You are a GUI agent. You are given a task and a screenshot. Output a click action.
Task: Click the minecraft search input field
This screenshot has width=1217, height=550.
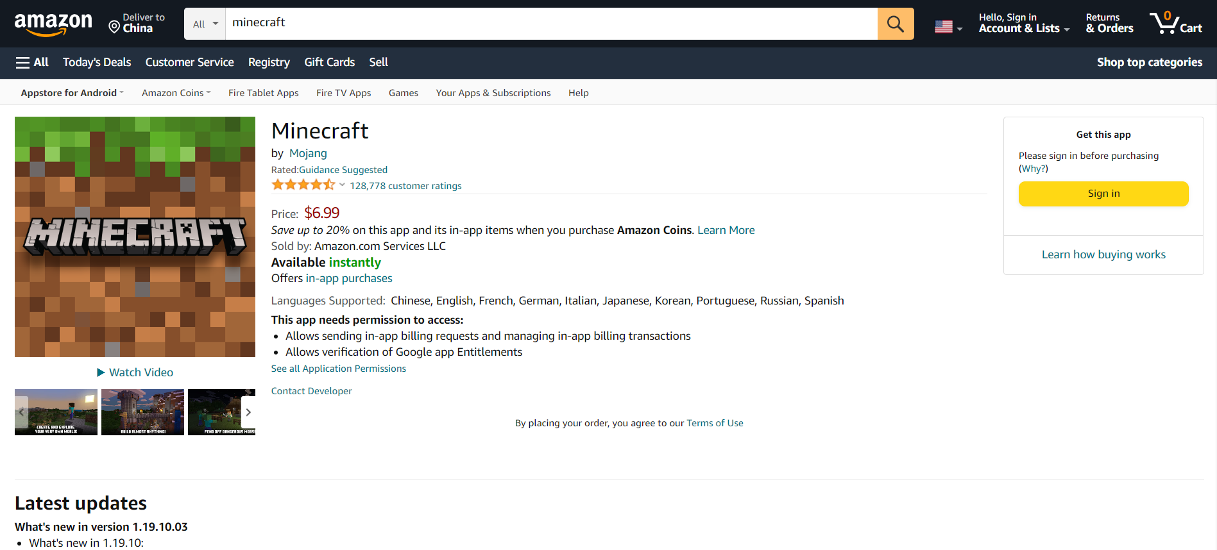[x=551, y=24]
